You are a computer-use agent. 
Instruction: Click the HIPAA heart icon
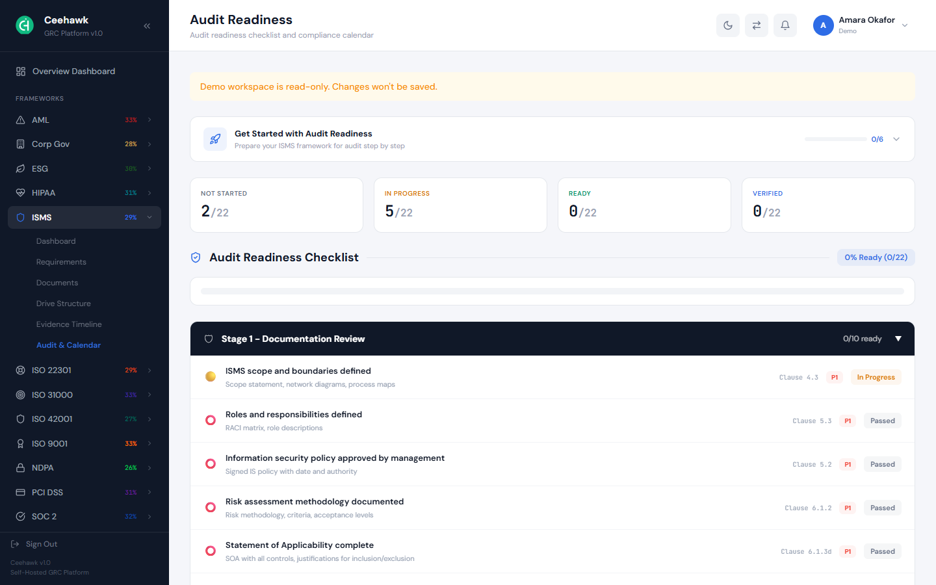(20, 193)
